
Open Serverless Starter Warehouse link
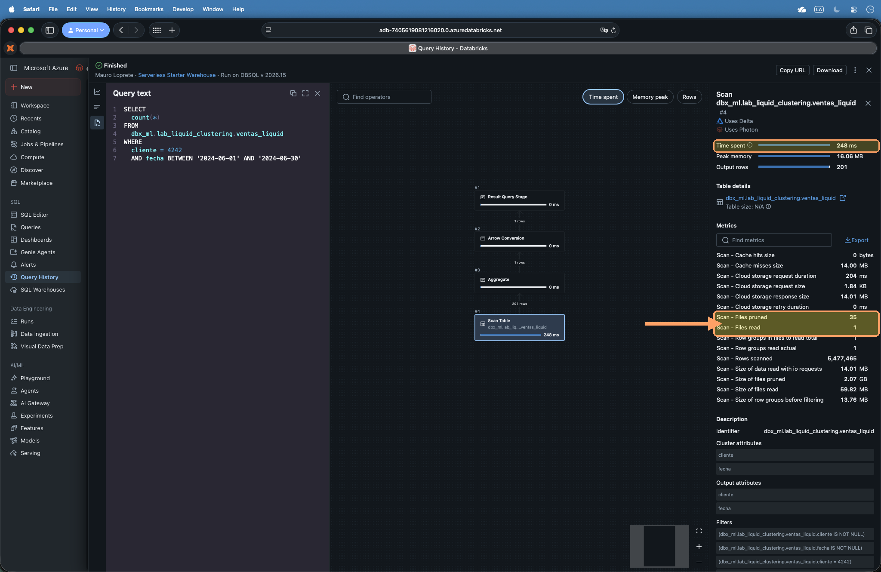(x=177, y=75)
